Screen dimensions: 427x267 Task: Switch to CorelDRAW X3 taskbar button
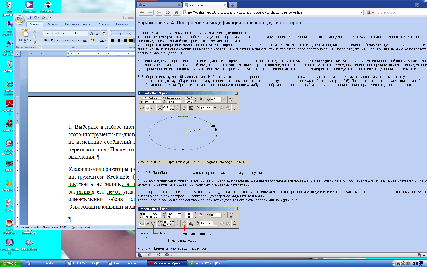point(207,263)
